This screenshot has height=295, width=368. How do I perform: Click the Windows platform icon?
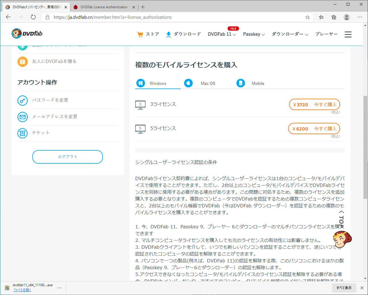(x=141, y=83)
